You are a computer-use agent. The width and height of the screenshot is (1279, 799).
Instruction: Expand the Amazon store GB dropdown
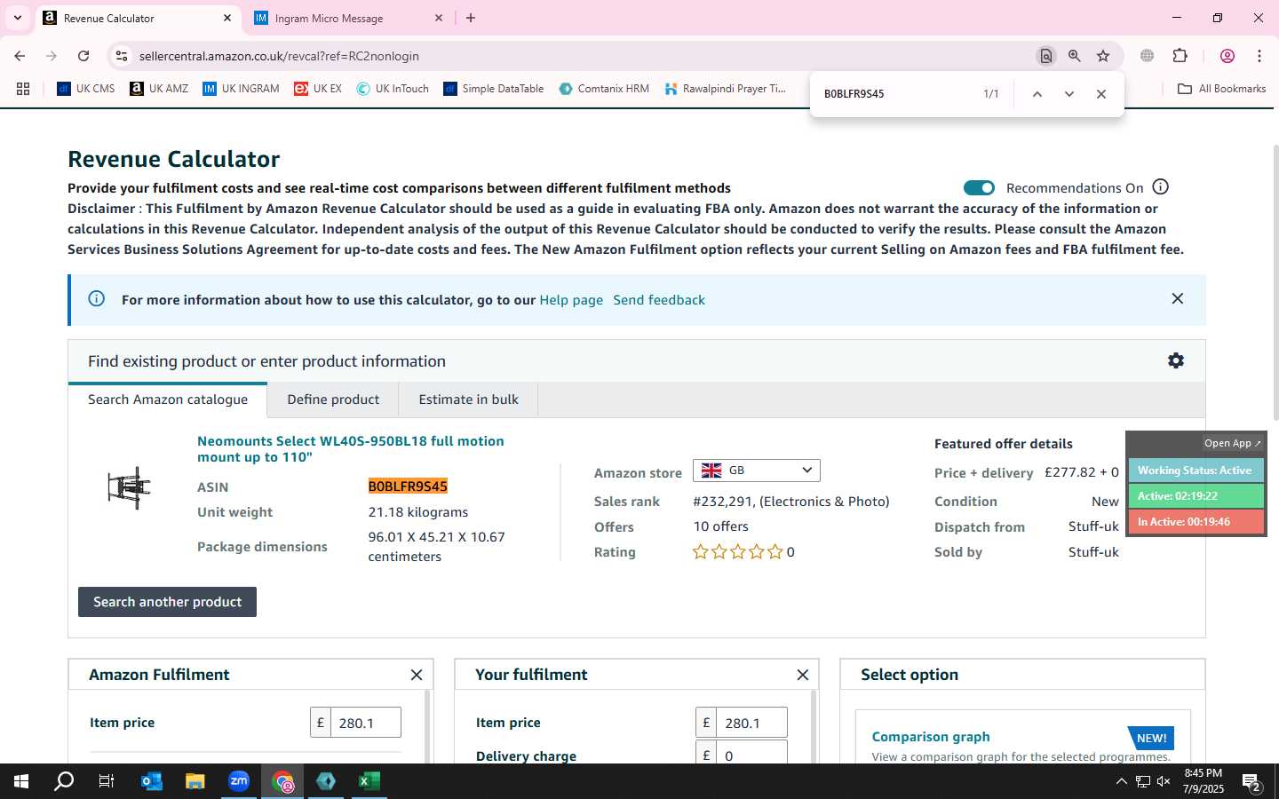click(x=756, y=471)
